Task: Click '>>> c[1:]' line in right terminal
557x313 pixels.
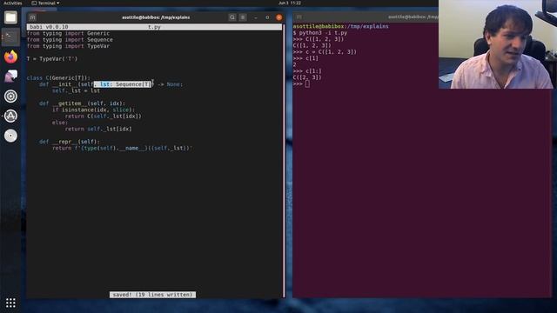Action: click(307, 71)
